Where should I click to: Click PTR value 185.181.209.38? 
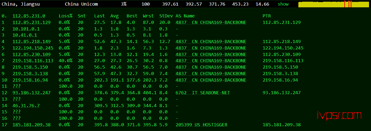[x=282, y=125]
